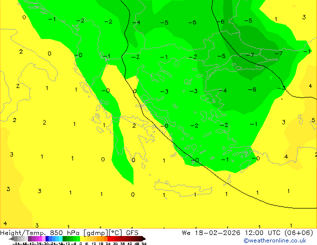Open the weatheronline.co.uk credit link
Viewport: 317px width, 245px height.
coord(275,240)
